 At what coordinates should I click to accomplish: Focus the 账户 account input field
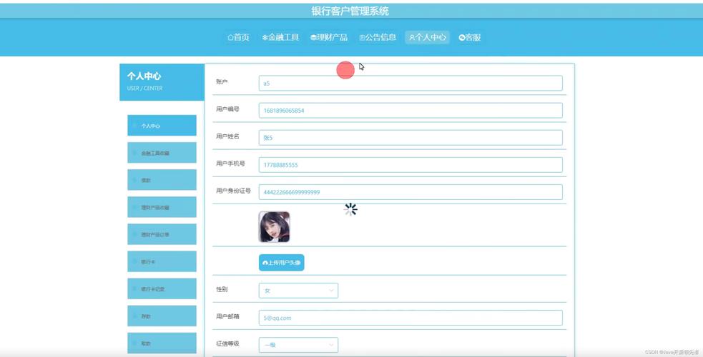coord(411,84)
